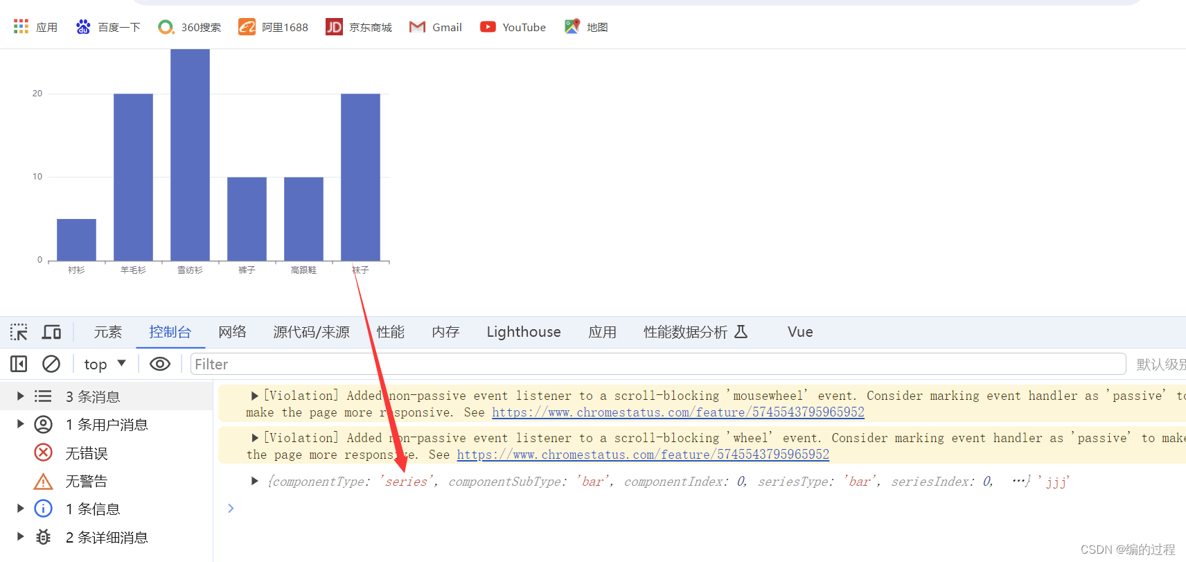The image size is (1186, 562).
Task: Open the 默认级别 log level dropdown
Action: [x=1161, y=364]
